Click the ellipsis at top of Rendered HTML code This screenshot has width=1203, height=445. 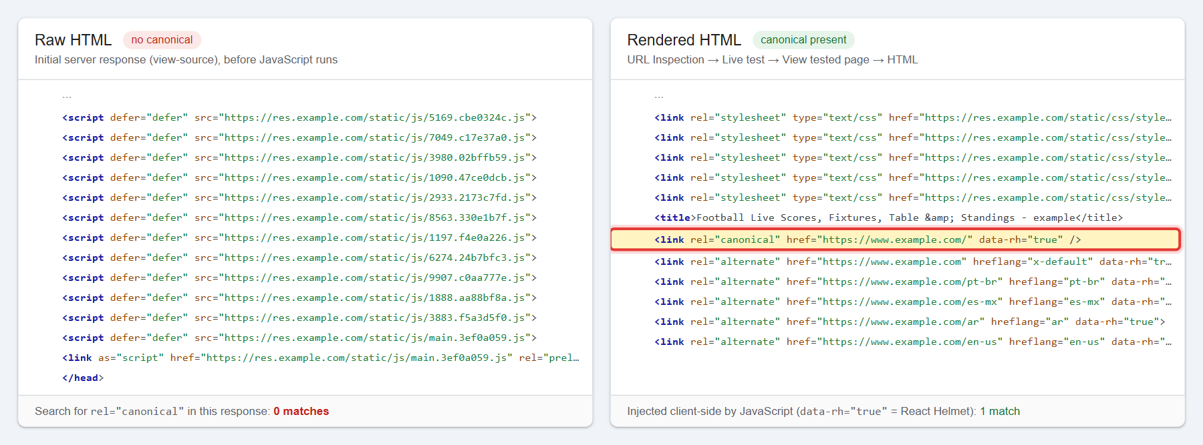pyautogui.click(x=659, y=97)
